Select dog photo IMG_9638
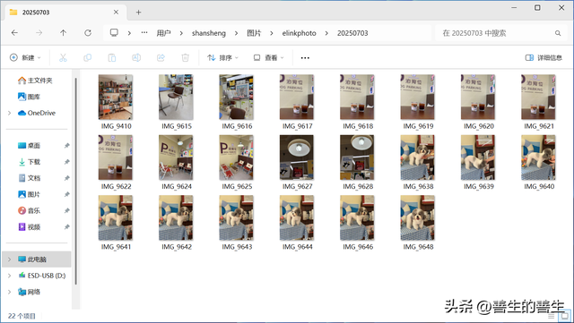Image resolution: width=574 pixels, height=323 pixels. tap(418, 157)
